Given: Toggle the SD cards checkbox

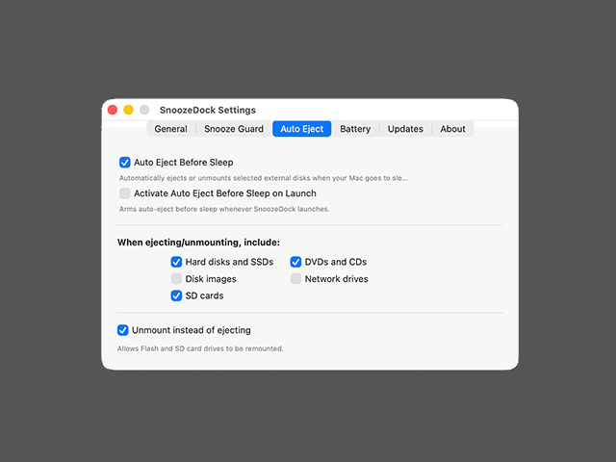Looking at the screenshot, I should click(176, 295).
